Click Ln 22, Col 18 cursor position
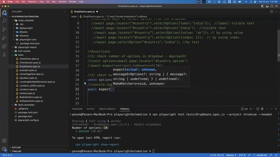The height and width of the screenshot is (157, 280). (x=217, y=155)
